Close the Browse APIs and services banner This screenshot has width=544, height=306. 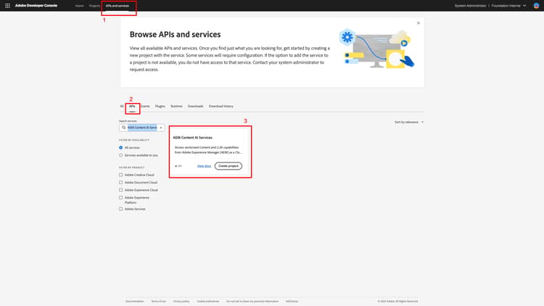(x=419, y=23)
